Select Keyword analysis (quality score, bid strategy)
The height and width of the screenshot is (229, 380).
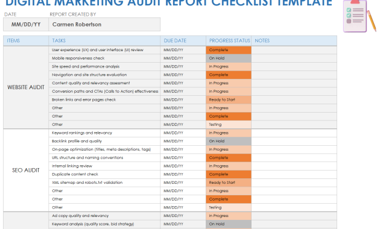point(104,224)
